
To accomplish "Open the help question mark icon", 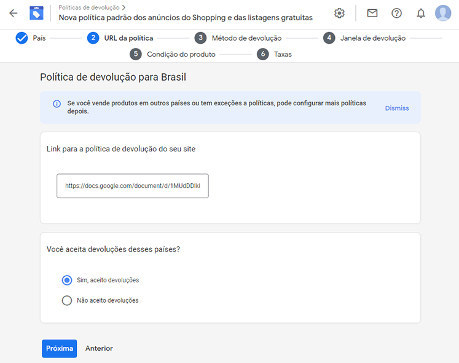I will (x=397, y=13).
